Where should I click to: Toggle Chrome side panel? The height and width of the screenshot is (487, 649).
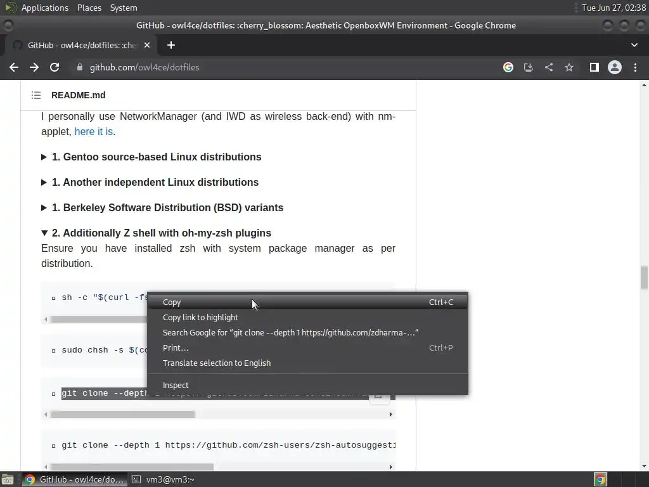594,67
